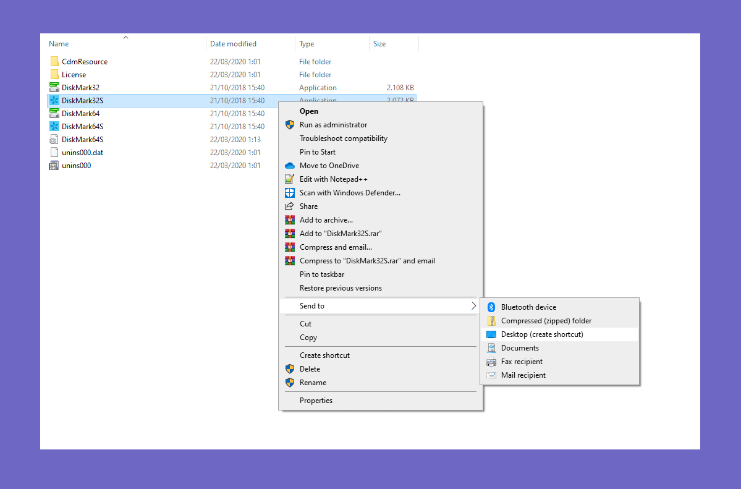Click the WinRAR icon beside Add to archive
The width and height of the screenshot is (741, 489).
click(290, 220)
